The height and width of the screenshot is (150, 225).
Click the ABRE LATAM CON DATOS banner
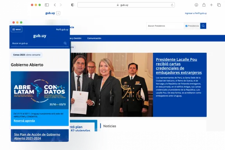tap(40, 90)
